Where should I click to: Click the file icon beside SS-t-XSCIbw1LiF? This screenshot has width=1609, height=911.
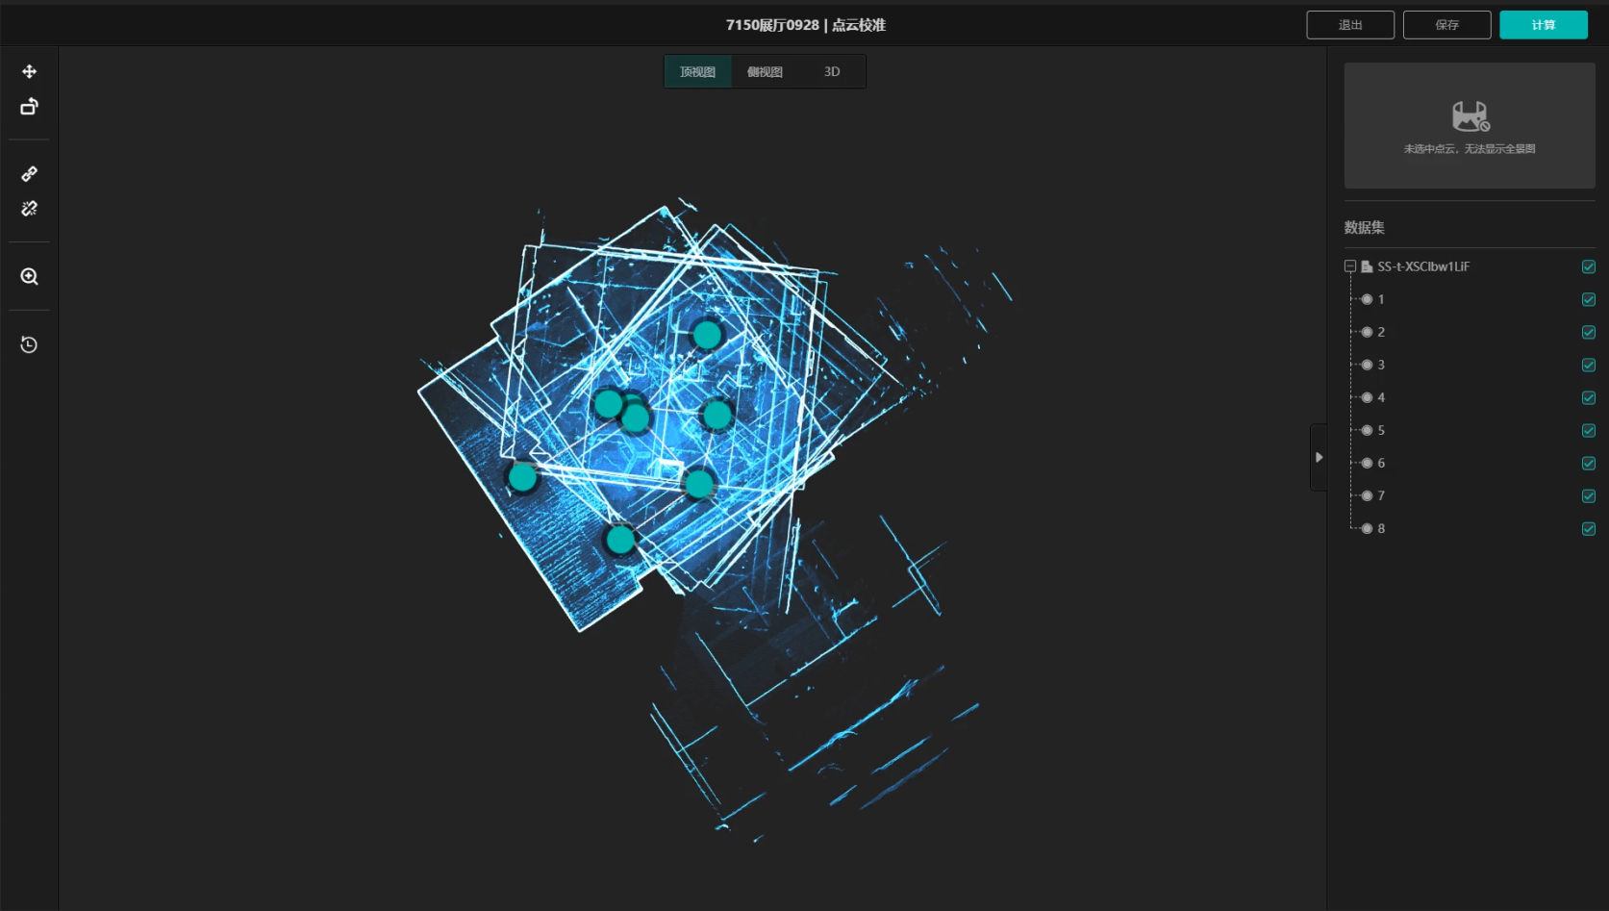click(x=1367, y=266)
